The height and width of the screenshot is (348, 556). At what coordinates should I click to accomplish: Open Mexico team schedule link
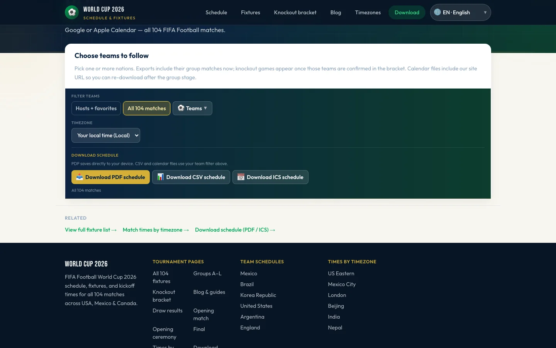pos(249,273)
